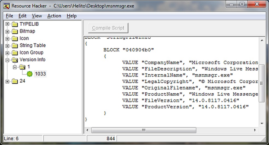
Task: Maximize the Resource Hacker window
Action: [242, 4]
